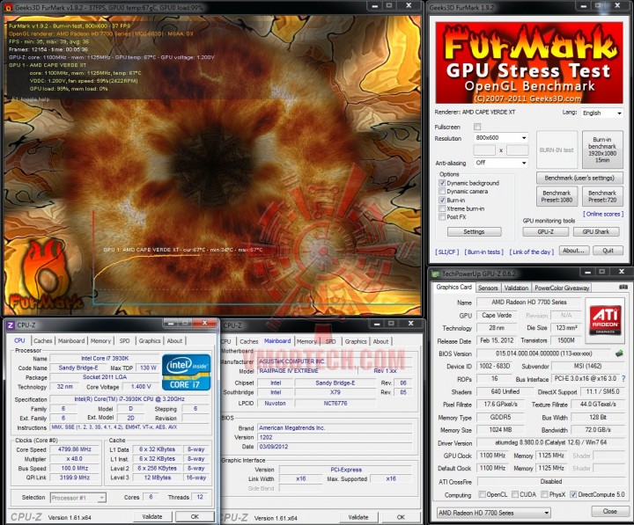Open the Burn-in tests link
This screenshot has height=525, width=634.
[484, 252]
